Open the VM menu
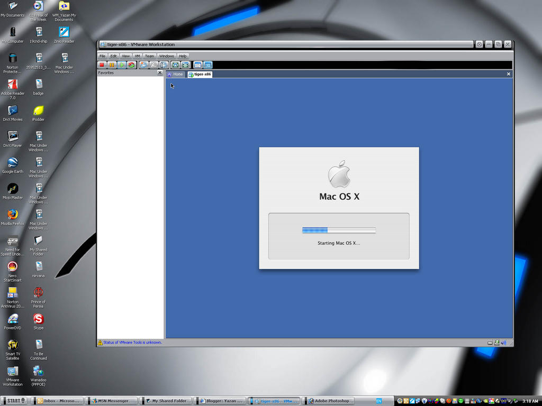Screen dimensions: 542x406 coord(138,56)
